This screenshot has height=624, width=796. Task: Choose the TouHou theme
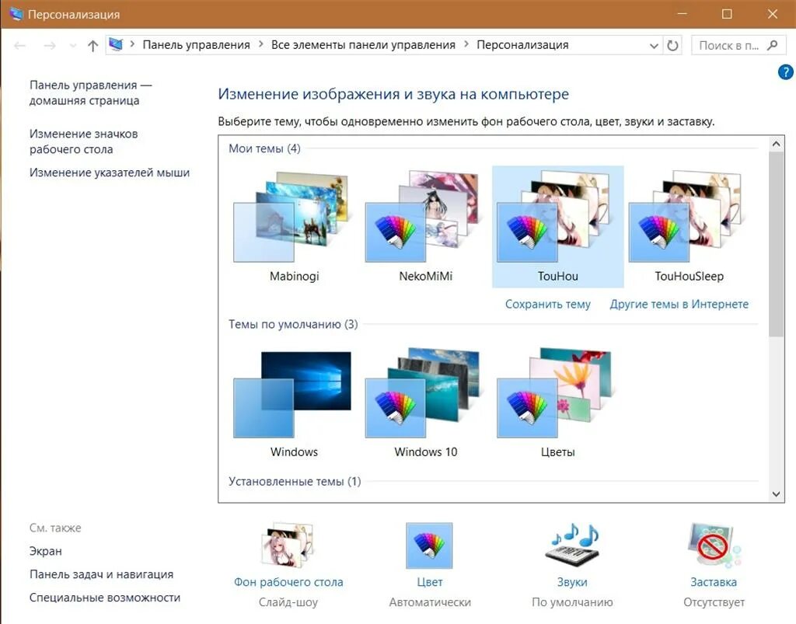[557, 227]
